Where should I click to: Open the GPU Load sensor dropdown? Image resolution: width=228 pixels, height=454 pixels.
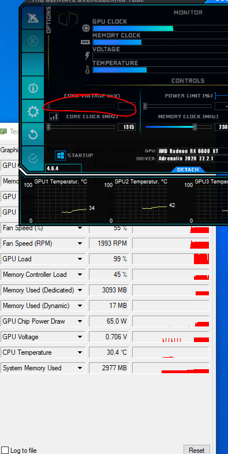[80, 259]
